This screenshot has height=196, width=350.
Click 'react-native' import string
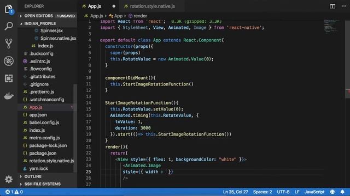click(244, 28)
